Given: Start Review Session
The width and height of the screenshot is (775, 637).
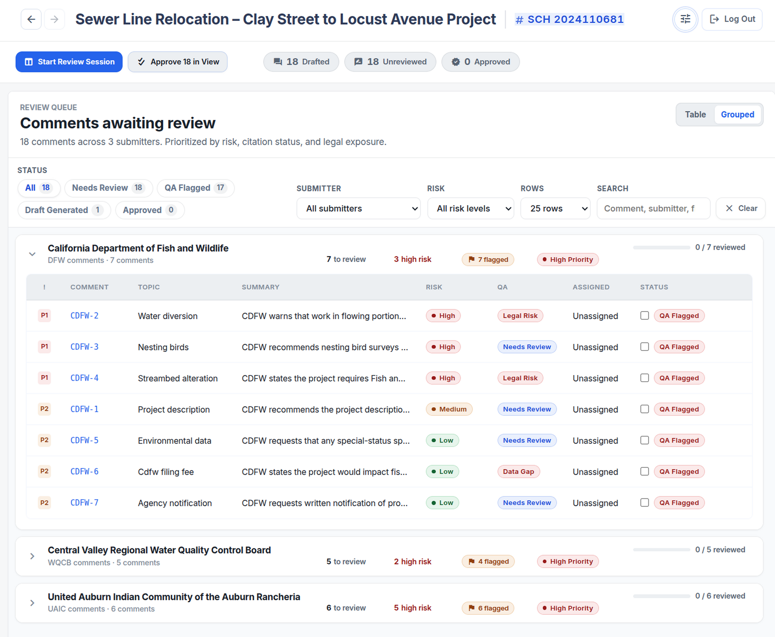Looking at the screenshot, I should click(x=69, y=62).
